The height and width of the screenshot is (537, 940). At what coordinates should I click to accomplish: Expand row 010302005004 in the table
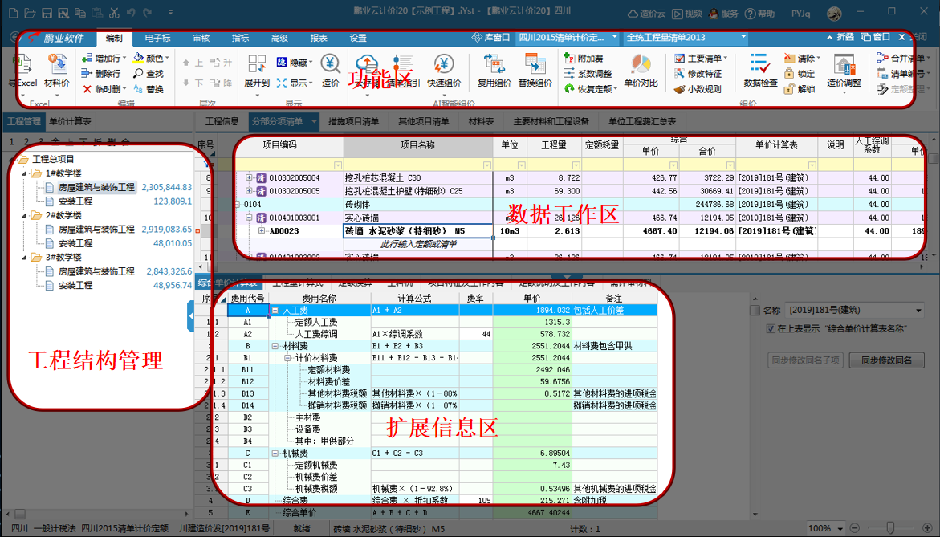[249, 177]
